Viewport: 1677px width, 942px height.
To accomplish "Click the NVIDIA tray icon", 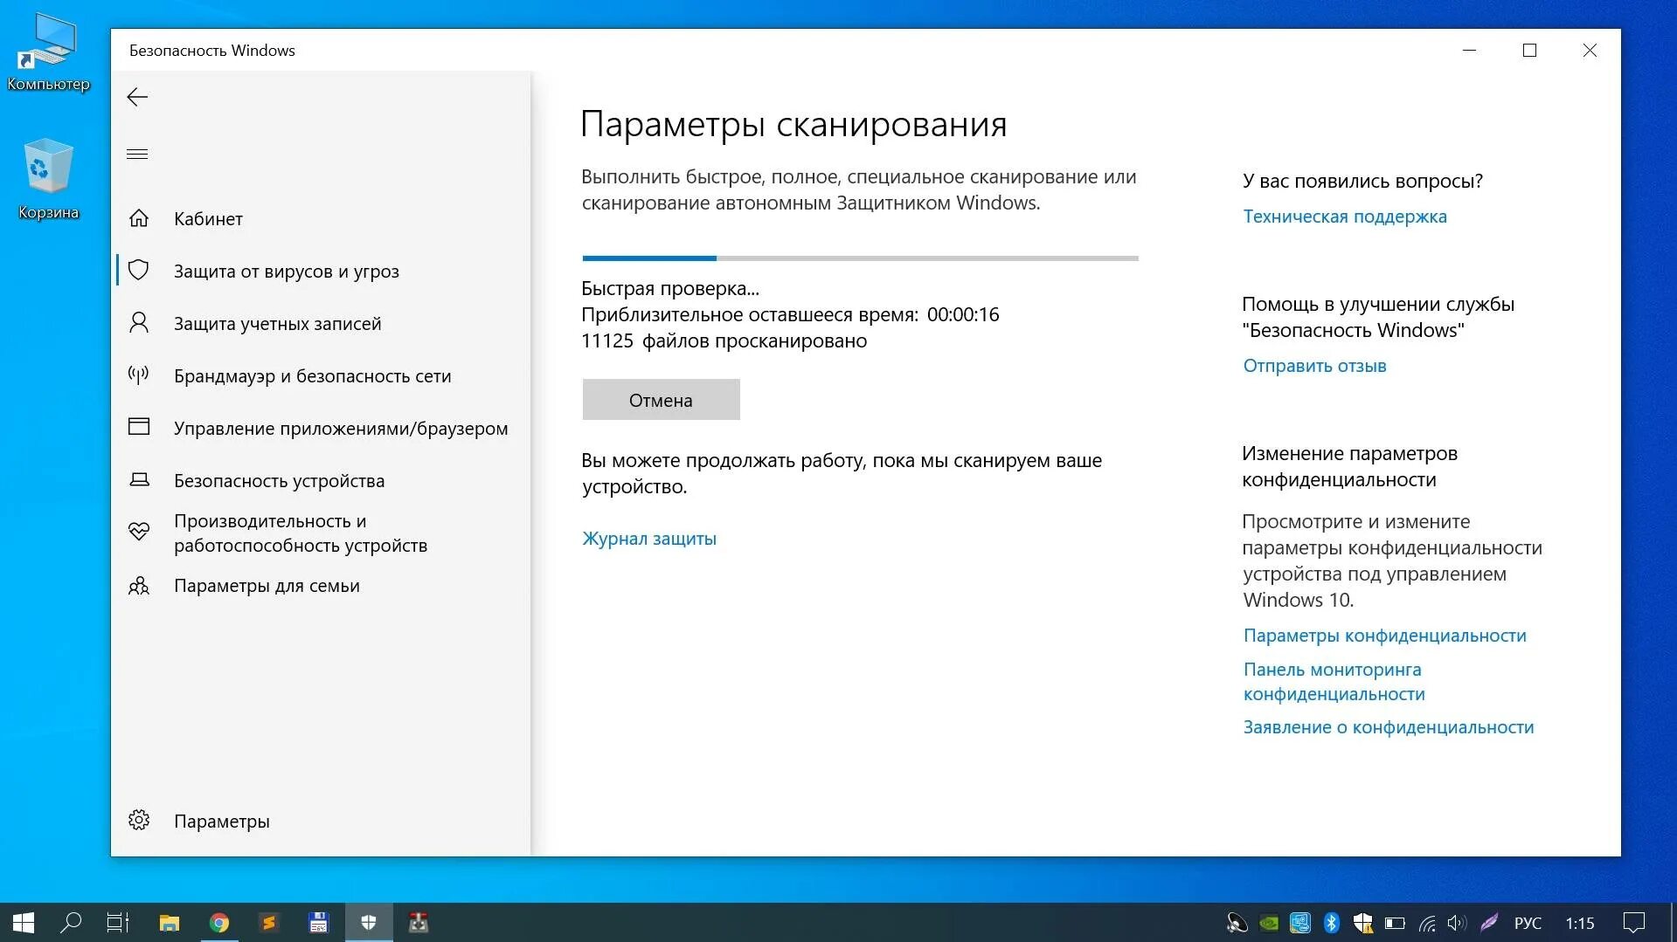I will pyautogui.click(x=1268, y=923).
